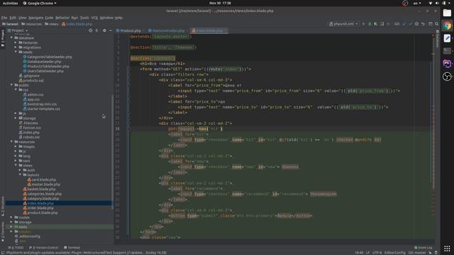Open phpunit.xml run configuration dropdown
The width and height of the screenshot is (454, 255).
coord(344,24)
